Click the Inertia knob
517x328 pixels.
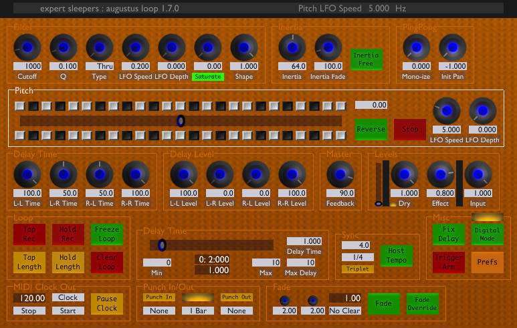292,47
